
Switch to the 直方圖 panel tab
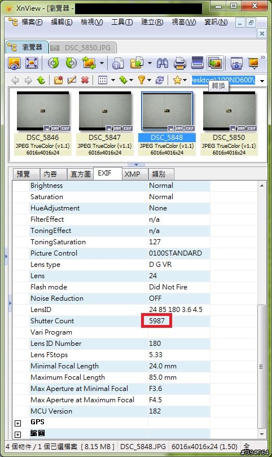80,174
